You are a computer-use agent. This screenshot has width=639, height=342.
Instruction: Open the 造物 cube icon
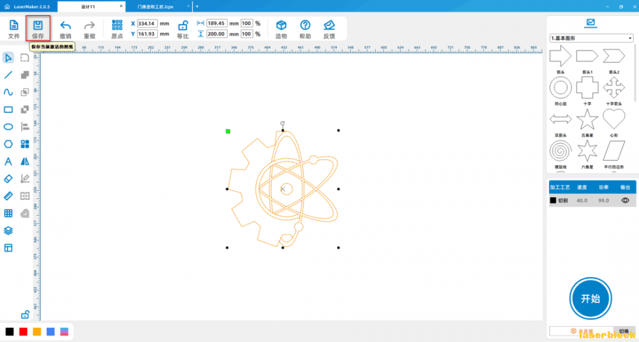(x=281, y=26)
